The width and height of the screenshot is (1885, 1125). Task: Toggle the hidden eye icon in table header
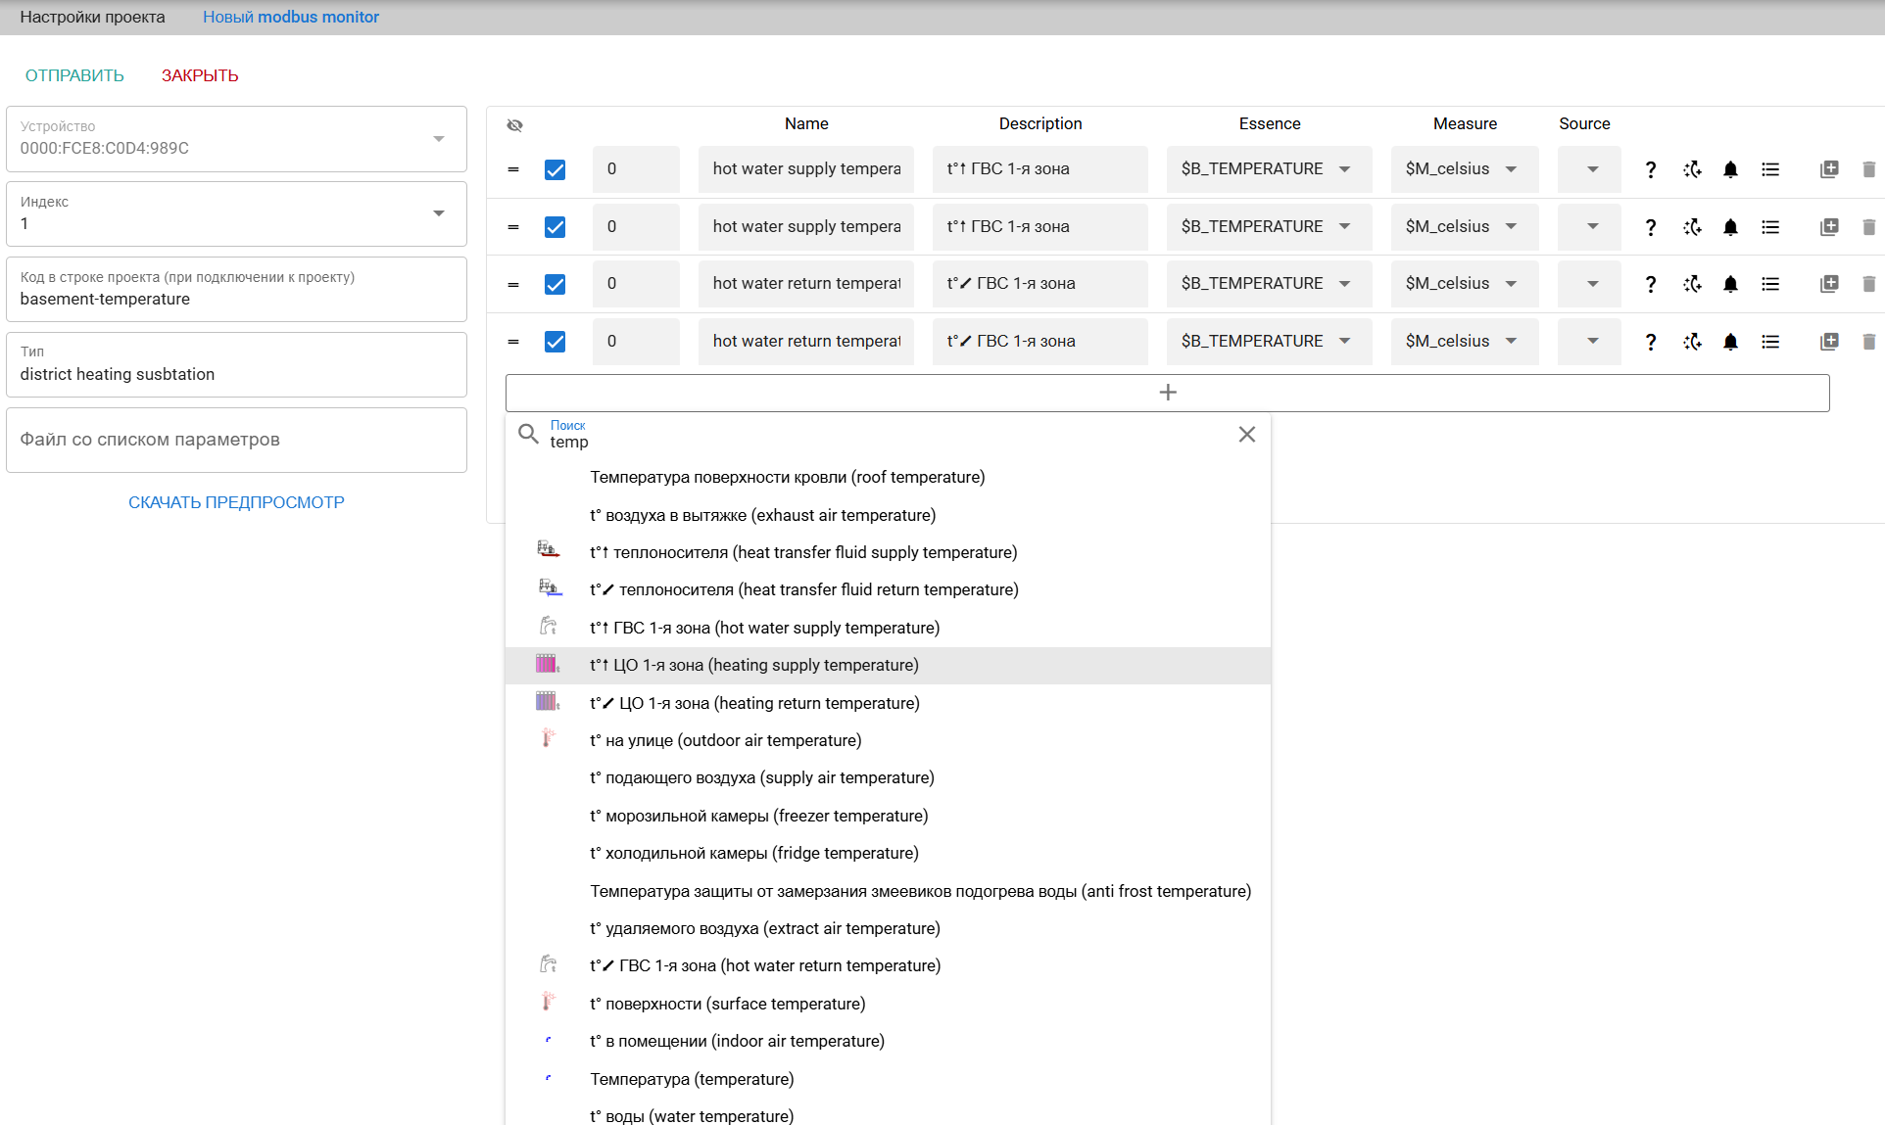515,125
